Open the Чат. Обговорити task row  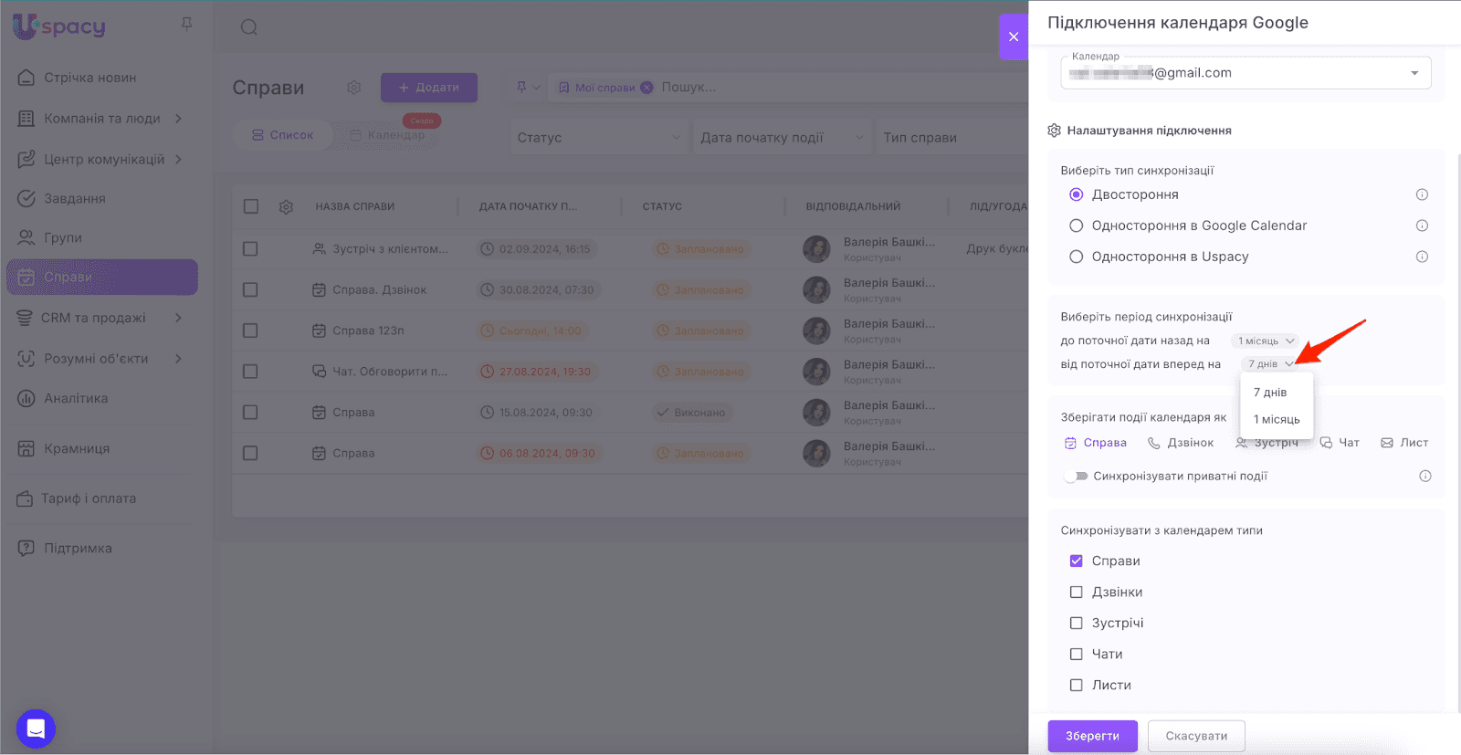click(x=390, y=372)
